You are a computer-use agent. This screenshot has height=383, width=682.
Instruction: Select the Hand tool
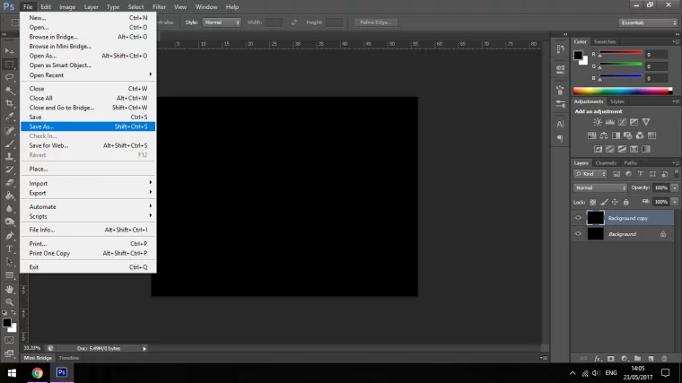click(10, 289)
